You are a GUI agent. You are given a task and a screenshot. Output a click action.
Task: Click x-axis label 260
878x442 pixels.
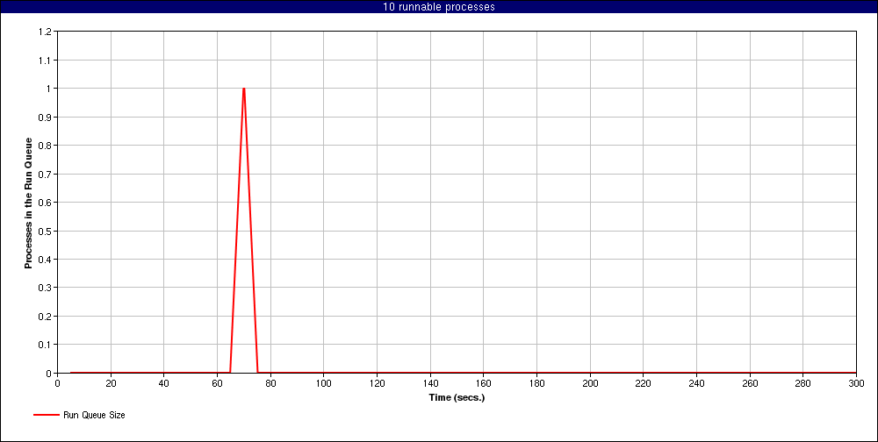coord(749,383)
